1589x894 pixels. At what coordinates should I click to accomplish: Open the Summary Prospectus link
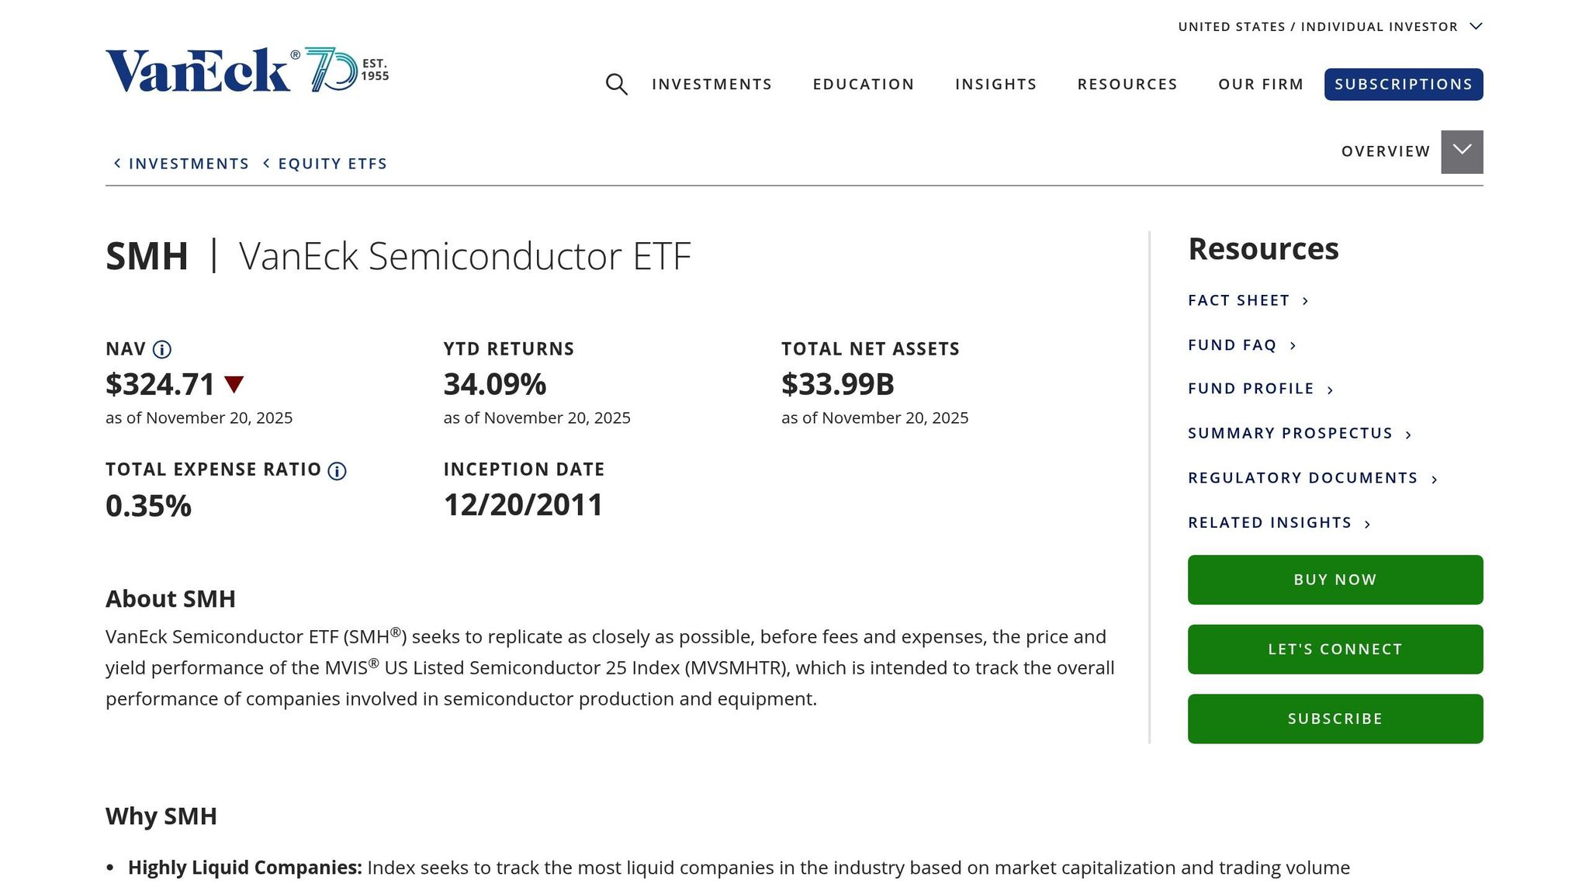tap(1289, 433)
